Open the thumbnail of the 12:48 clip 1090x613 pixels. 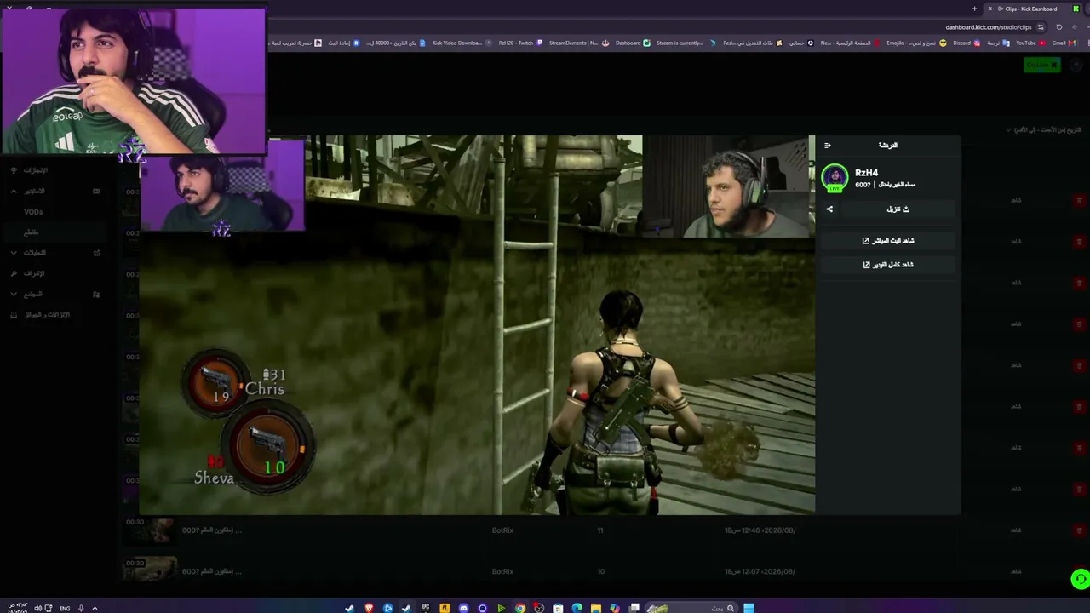pyautogui.click(x=150, y=530)
